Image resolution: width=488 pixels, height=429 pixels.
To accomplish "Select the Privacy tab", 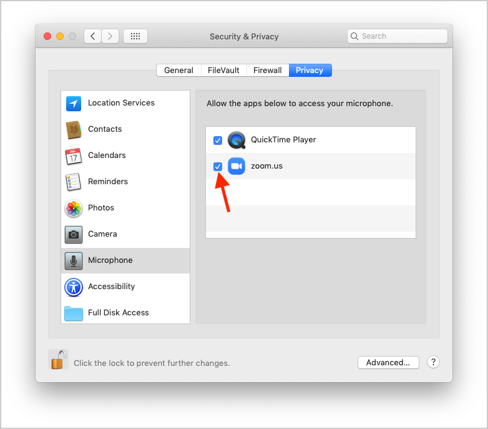I will 310,71.
